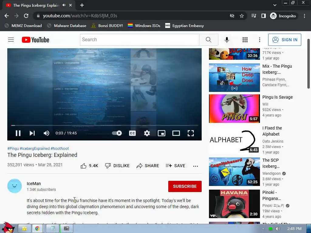Open a new browser tab

pyautogui.click(x=82, y=5)
